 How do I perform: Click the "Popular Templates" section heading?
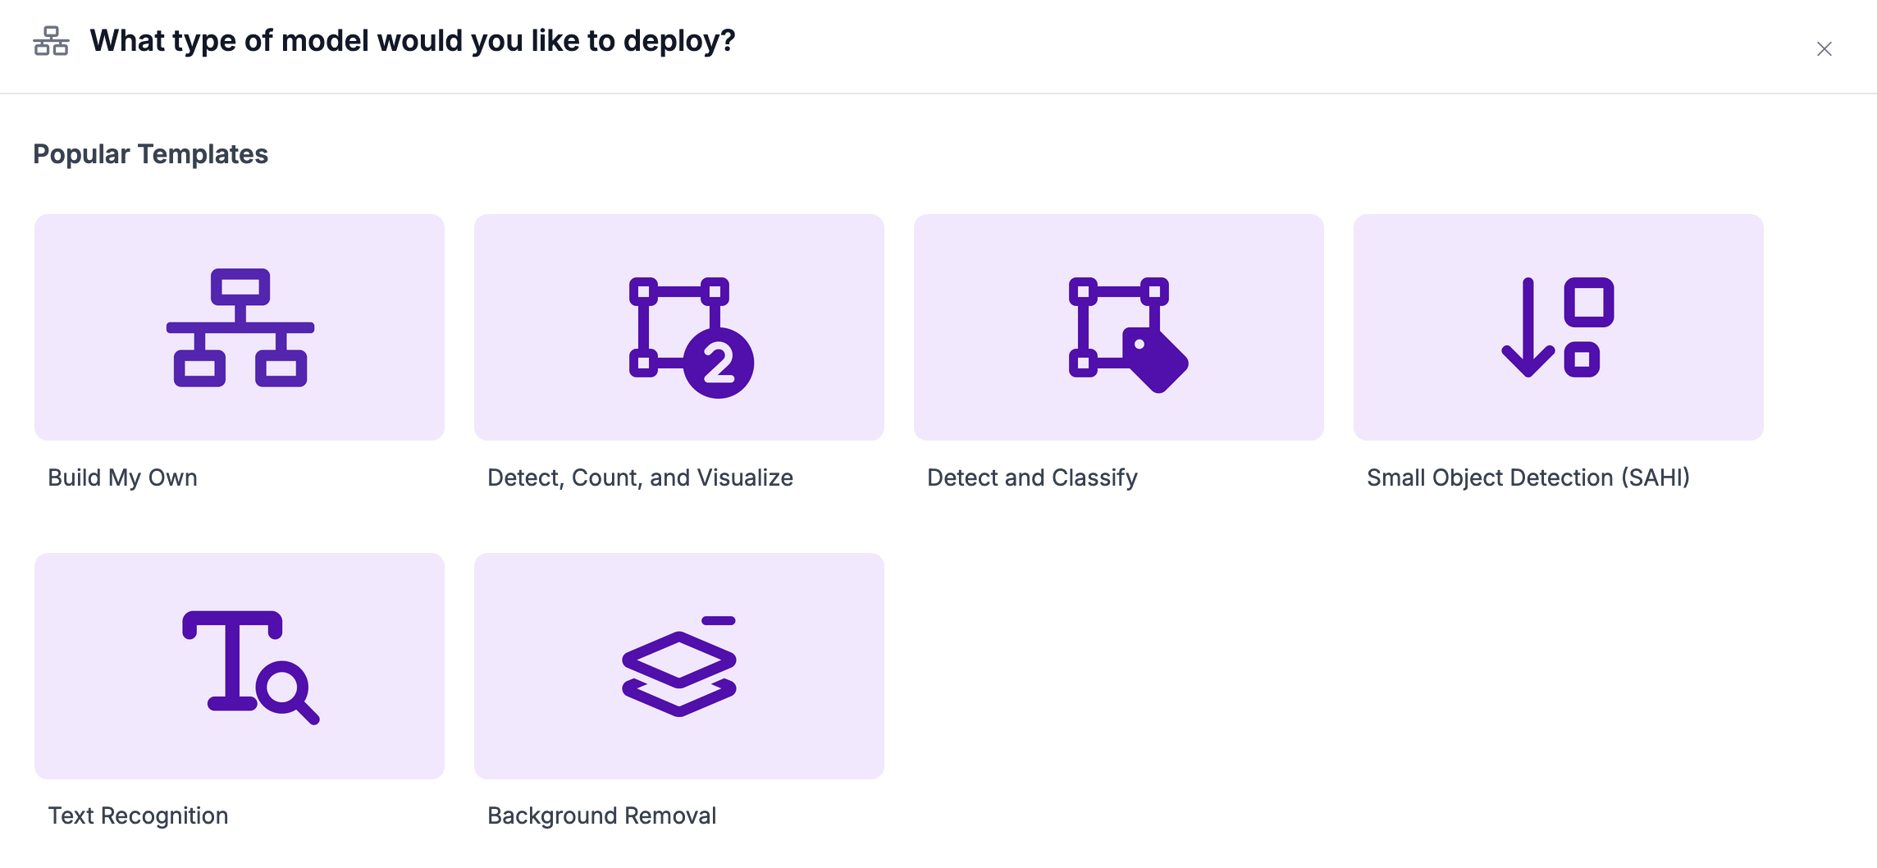pos(150,154)
